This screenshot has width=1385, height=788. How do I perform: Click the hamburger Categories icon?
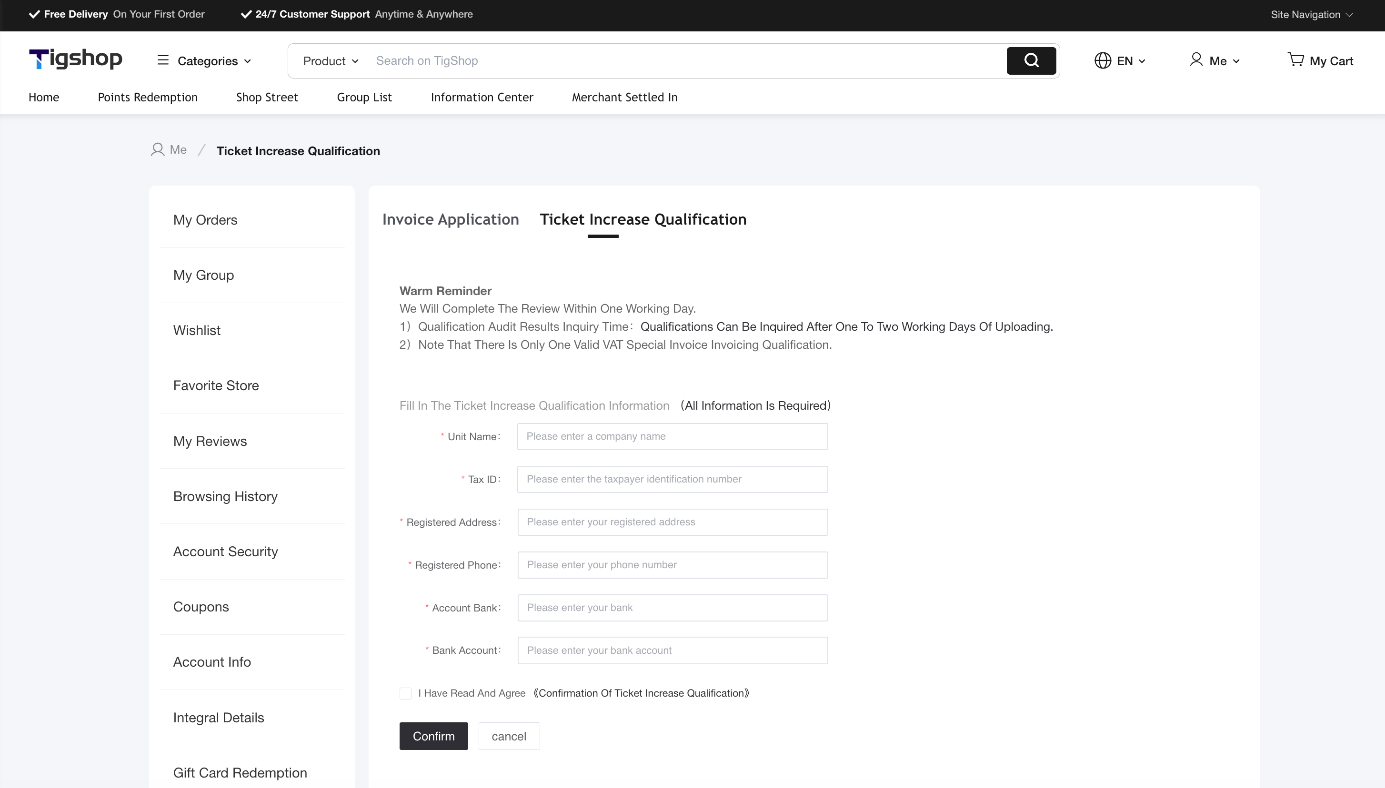tap(162, 60)
